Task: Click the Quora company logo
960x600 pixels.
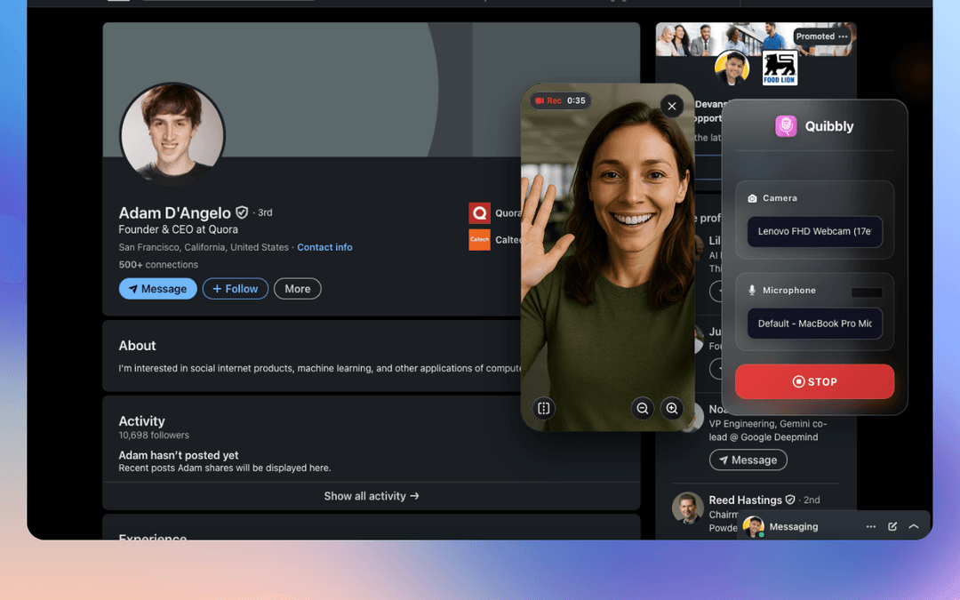Action: [479, 213]
